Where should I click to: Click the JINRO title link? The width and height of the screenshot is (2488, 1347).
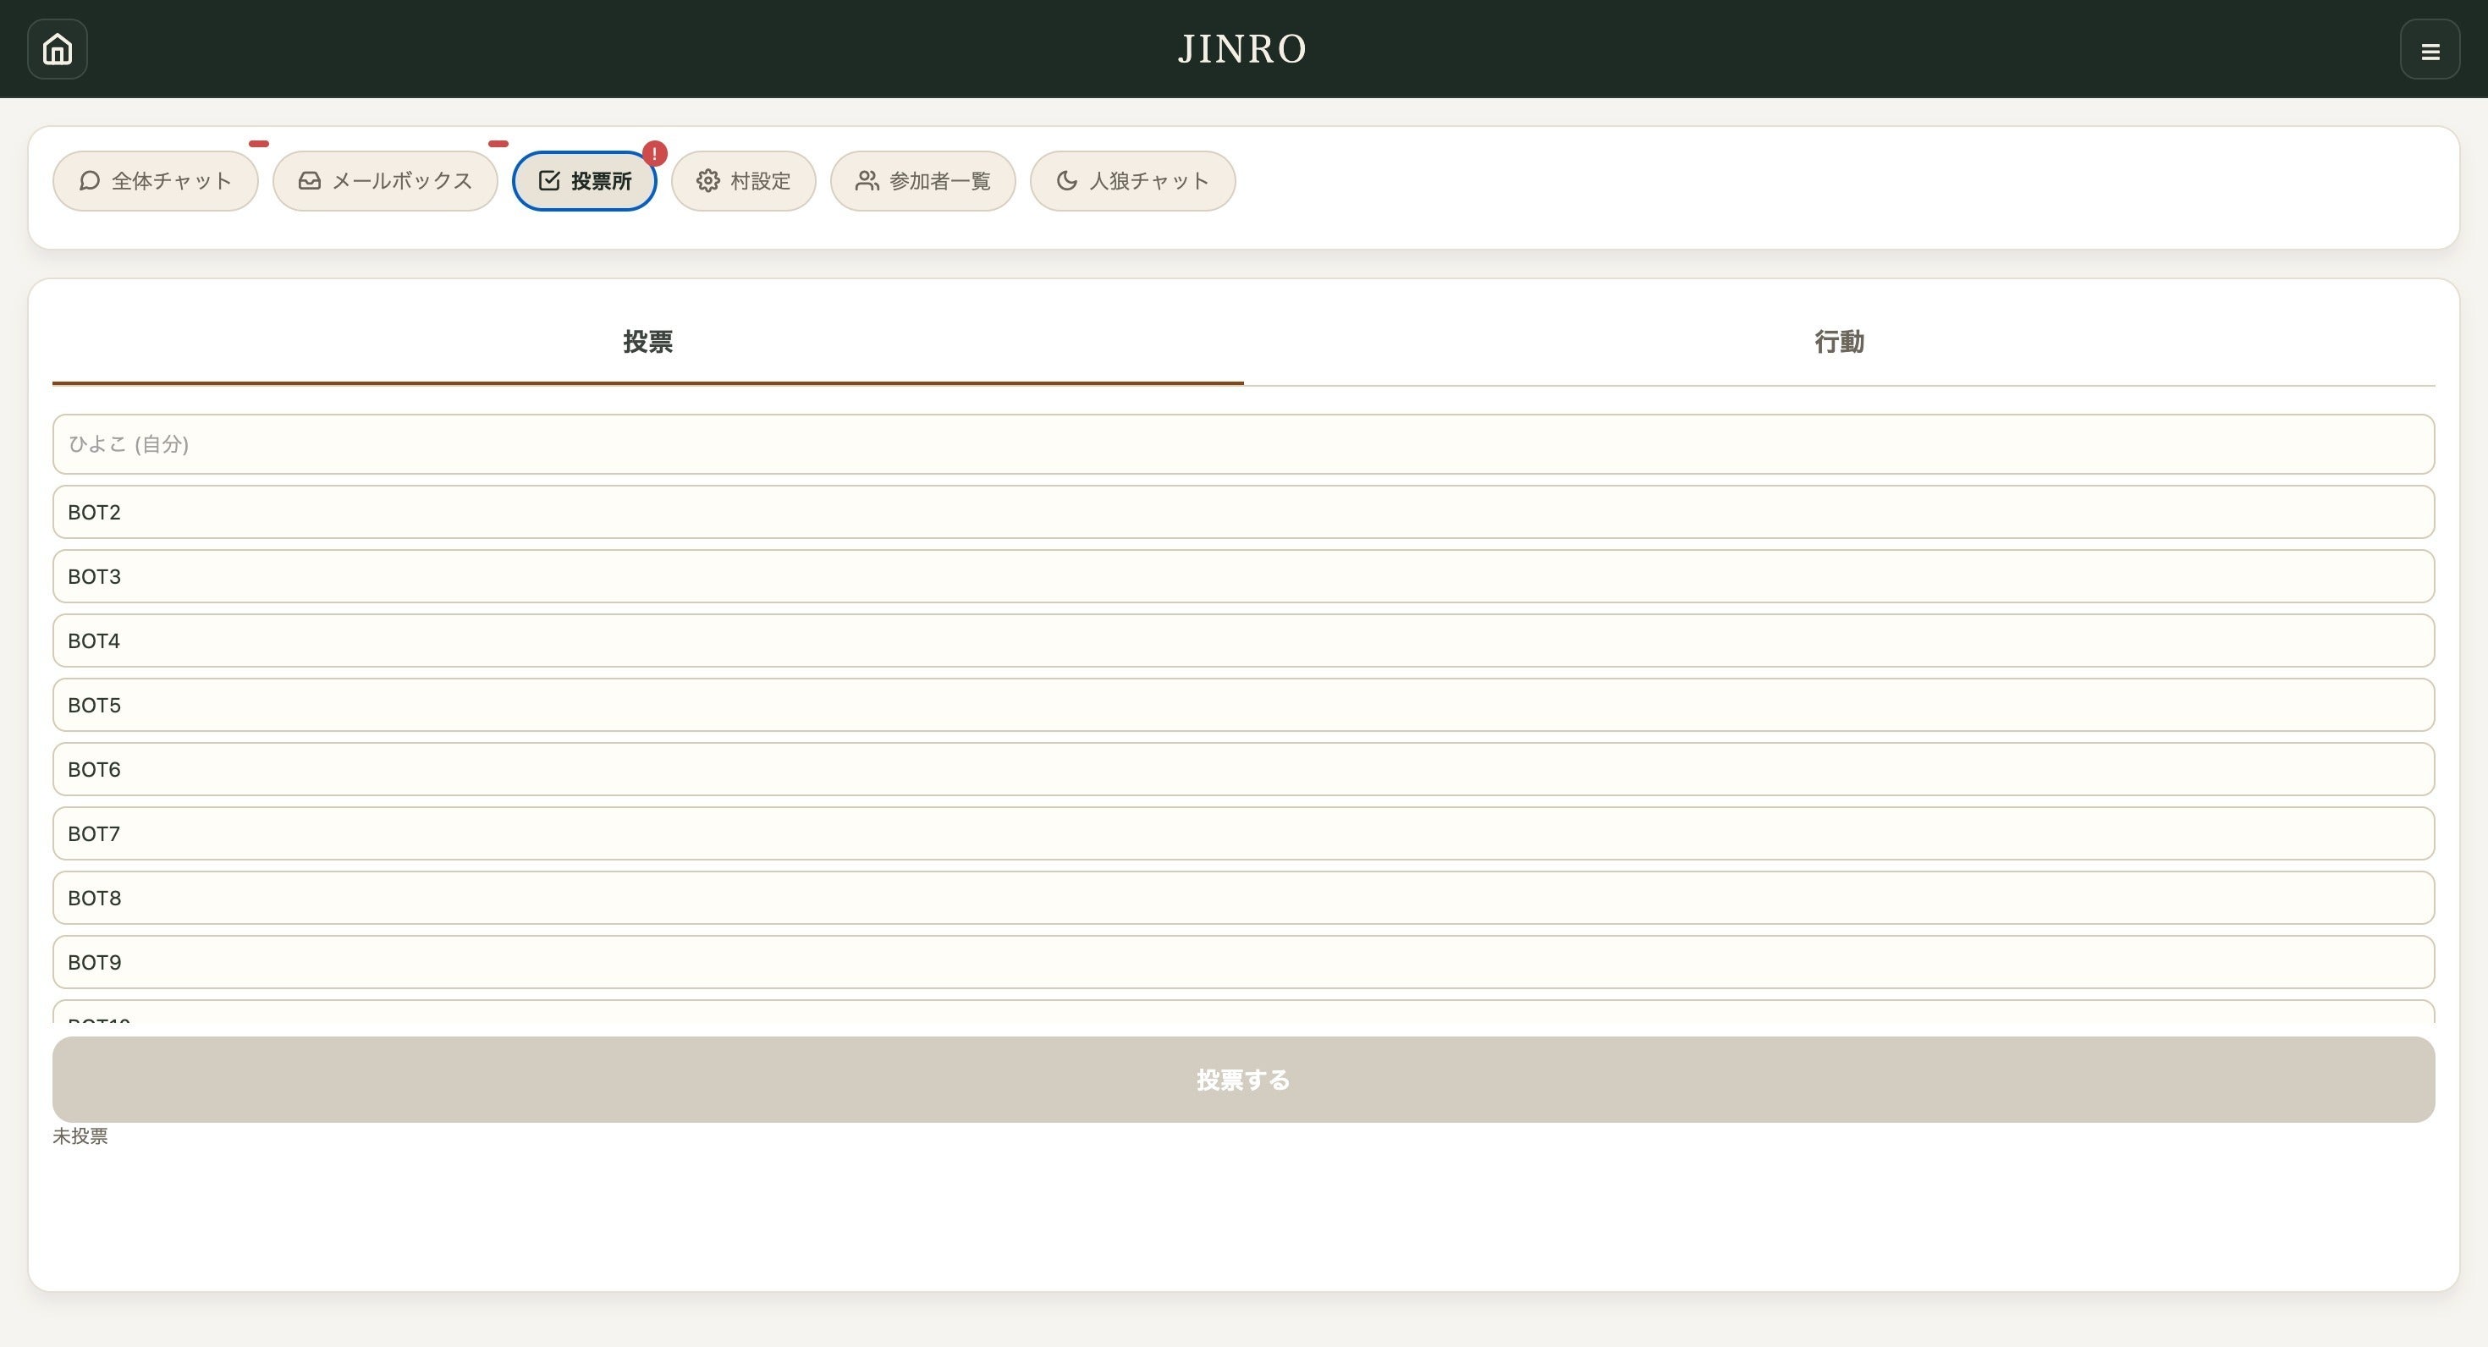click(1242, 48)
